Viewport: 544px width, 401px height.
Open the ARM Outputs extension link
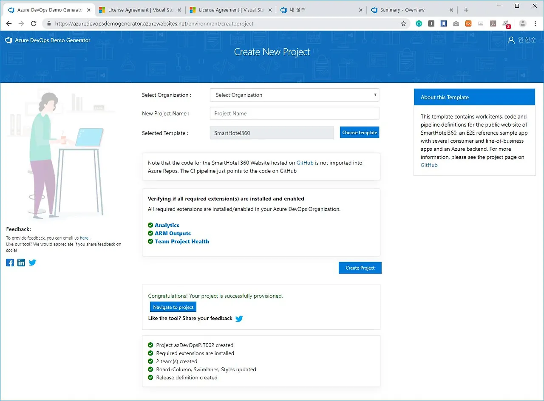pyautogui.click(x=173, y=233)
